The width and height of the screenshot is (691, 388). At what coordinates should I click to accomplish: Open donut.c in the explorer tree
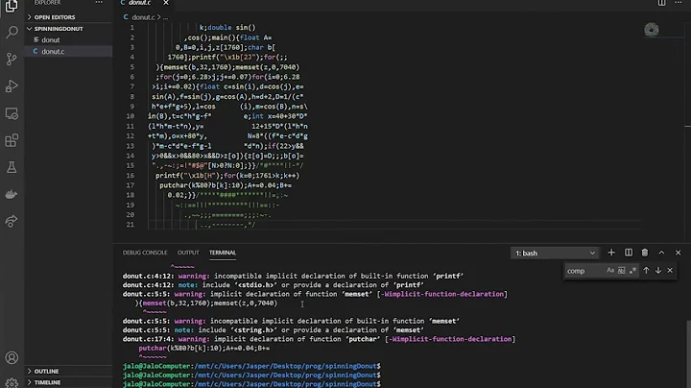coord(68,52)
